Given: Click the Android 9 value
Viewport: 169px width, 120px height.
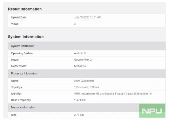Looking at the screenshot, I should click(80, 53).
